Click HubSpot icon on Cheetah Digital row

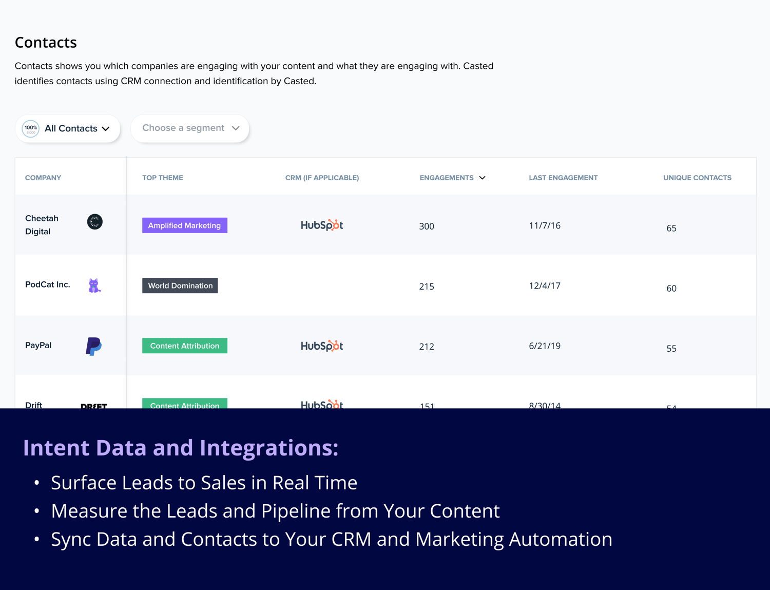coord(322,225)
